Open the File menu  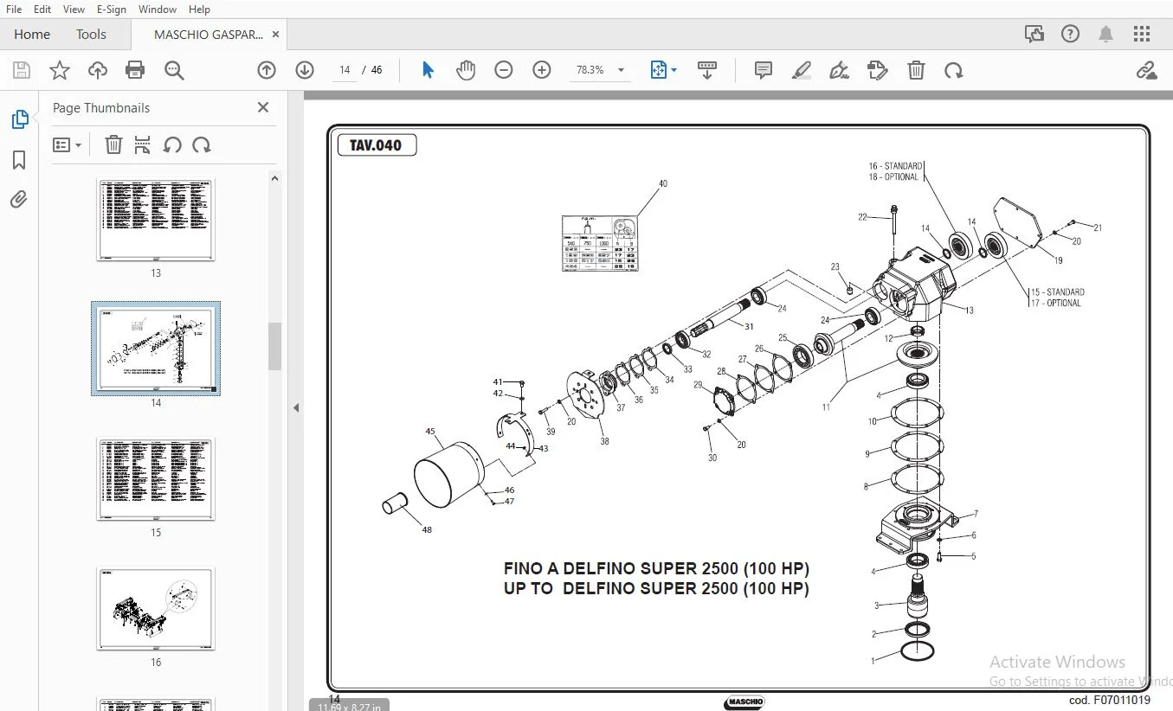pyautogui.click(x=14, y=10)
